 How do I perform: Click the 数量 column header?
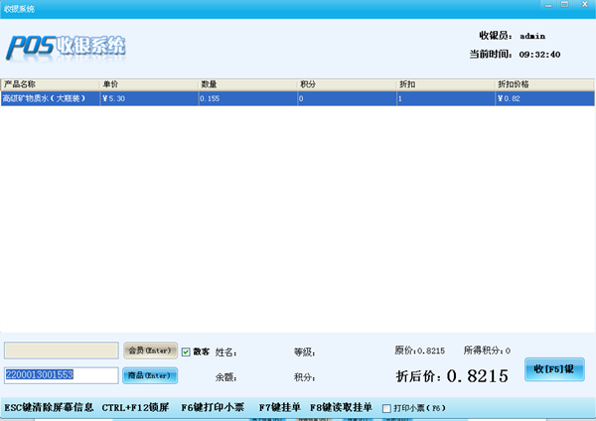(x=246, y=84)
